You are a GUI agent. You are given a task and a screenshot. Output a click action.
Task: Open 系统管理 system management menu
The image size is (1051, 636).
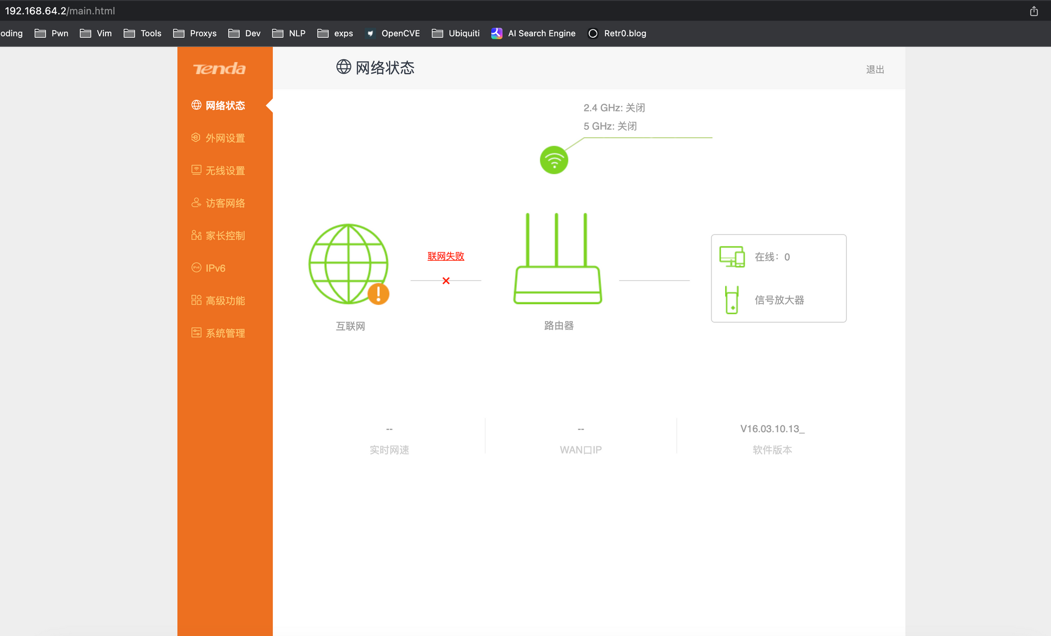pyautogui.click(x=225, y=333)
